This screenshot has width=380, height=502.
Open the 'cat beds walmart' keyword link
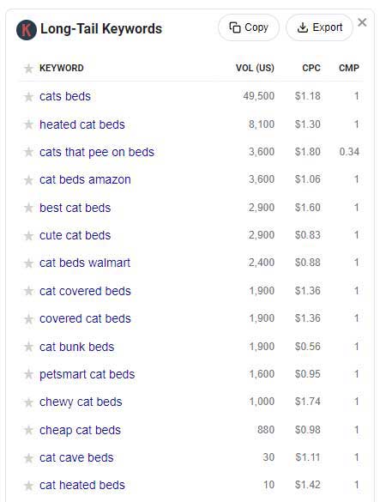click(85, 263)
